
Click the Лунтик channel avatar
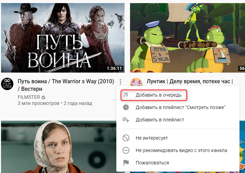click(136, 82)
